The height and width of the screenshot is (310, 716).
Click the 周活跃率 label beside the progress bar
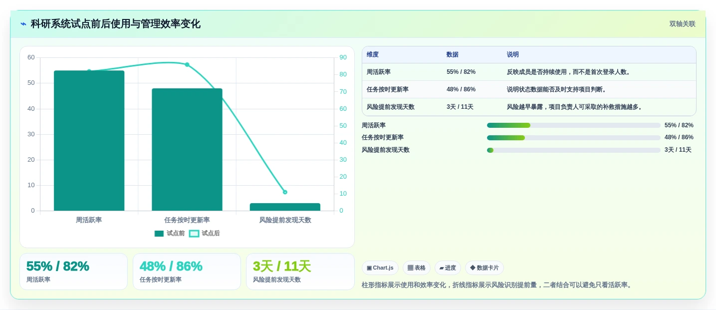coord(374,125)
